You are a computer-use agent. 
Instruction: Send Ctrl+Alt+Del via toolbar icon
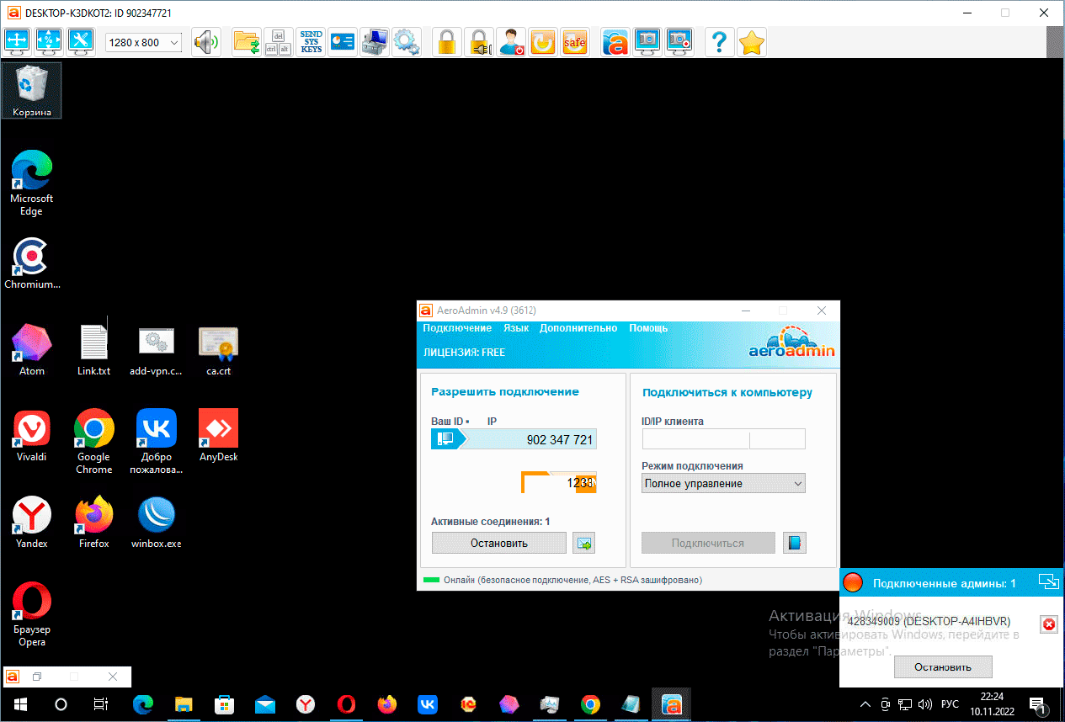[x=279, y=42]
